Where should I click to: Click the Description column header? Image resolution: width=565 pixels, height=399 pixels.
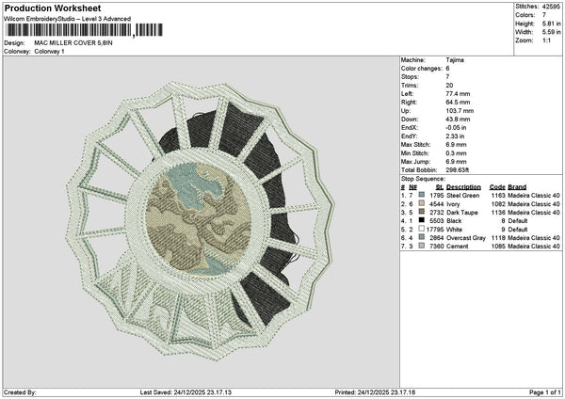(x=463, y=187)
